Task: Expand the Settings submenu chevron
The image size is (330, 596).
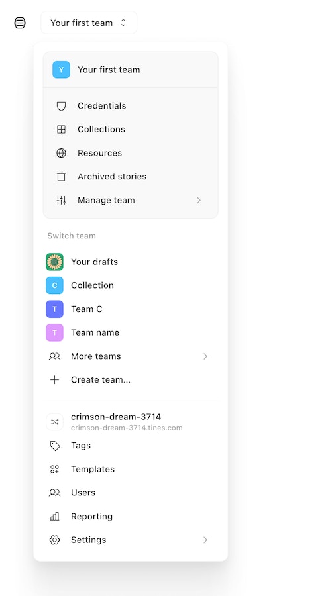Action: pos(205,540)
